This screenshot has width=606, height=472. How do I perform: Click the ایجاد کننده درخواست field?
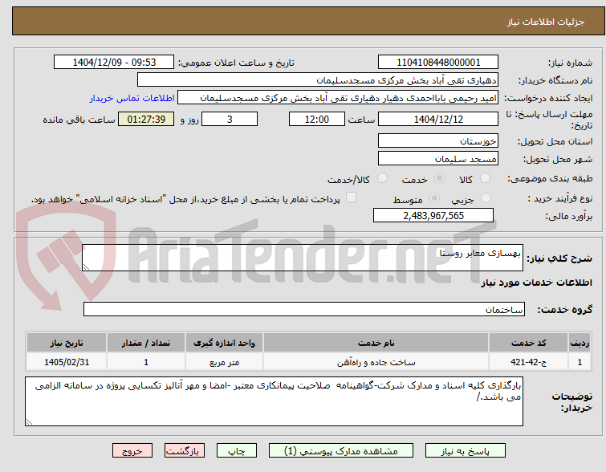338,98
